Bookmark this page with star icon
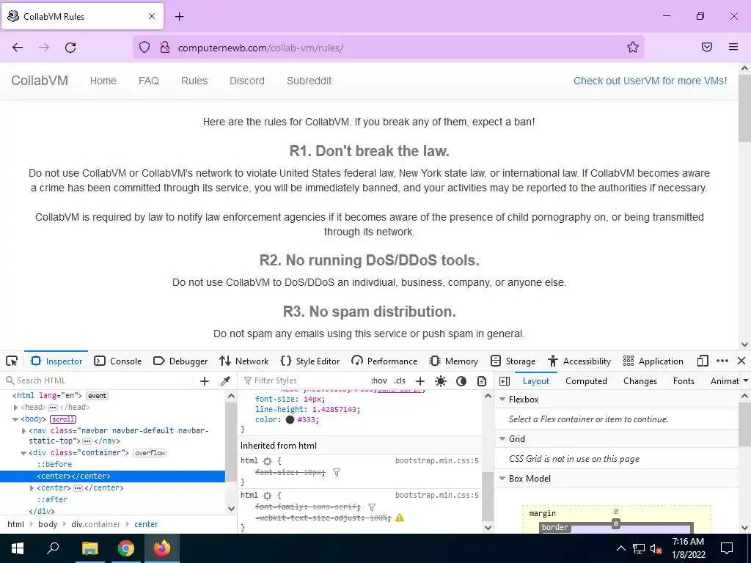 633,47
